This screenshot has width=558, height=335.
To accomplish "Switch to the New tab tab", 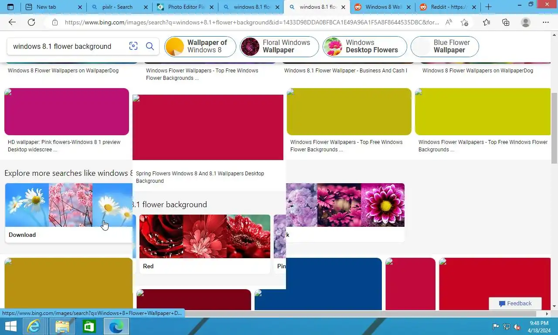I will click(53, 7).
